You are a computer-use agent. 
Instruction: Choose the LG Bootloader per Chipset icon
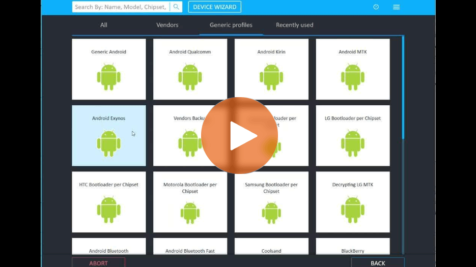[353, 143]
